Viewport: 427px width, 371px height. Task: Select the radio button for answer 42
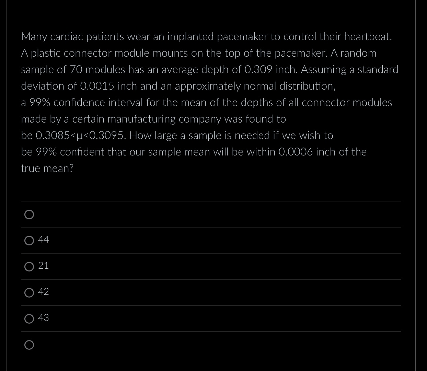29,292
